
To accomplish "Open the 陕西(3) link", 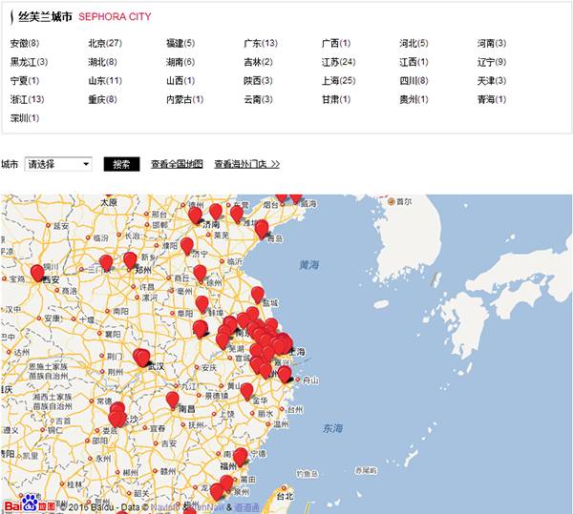I will pyautogui.click(x=258, y=81).
